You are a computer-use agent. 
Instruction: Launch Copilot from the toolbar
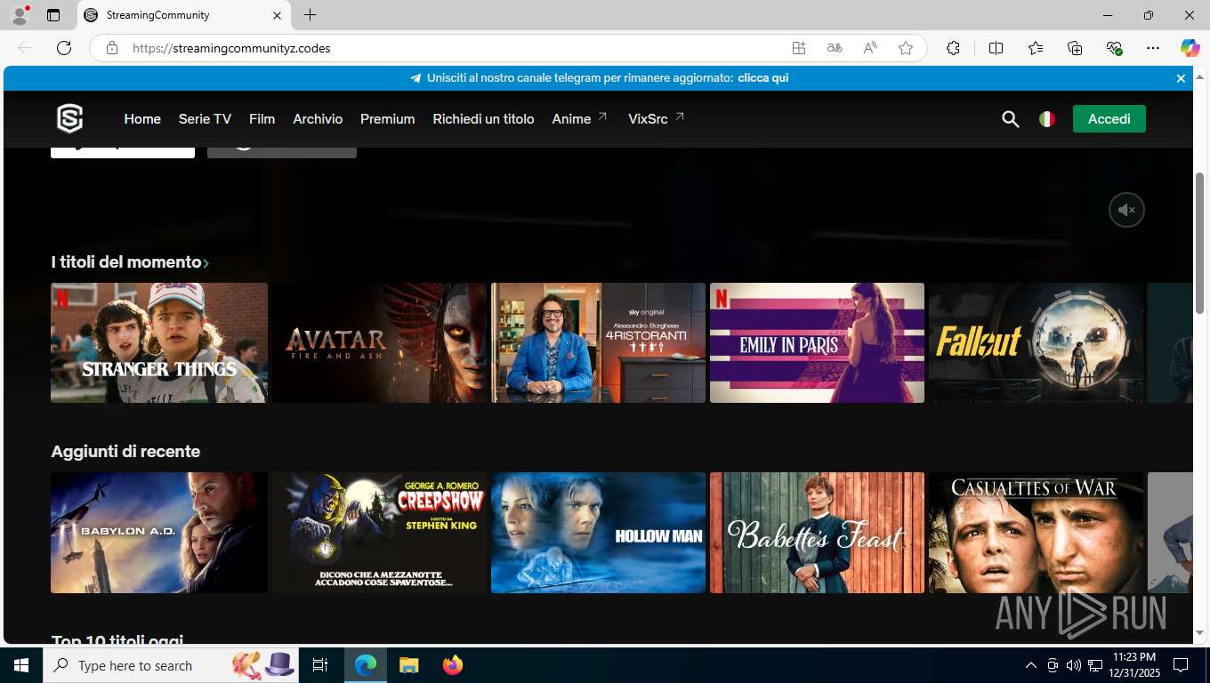[1190, 48]
